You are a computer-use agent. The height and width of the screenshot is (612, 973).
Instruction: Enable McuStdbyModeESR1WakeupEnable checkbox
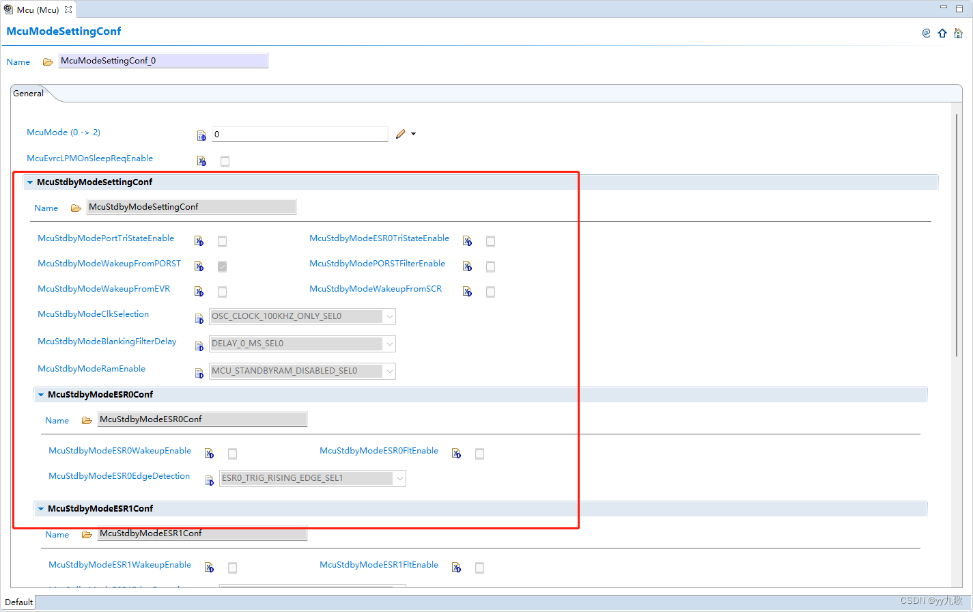(x=232, y=568)
